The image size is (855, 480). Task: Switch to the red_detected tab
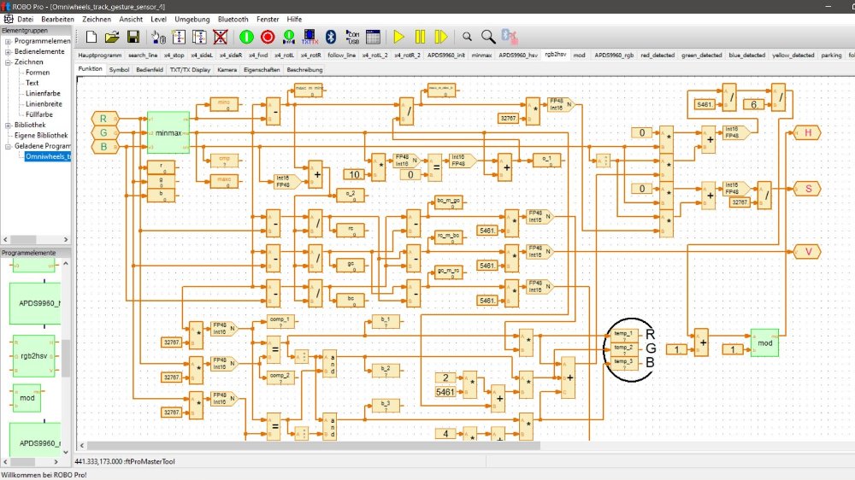coord(657,55)
